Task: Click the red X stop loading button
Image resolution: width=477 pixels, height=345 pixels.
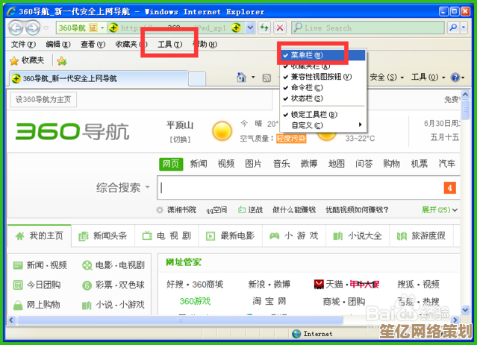Action: point(280,28)
